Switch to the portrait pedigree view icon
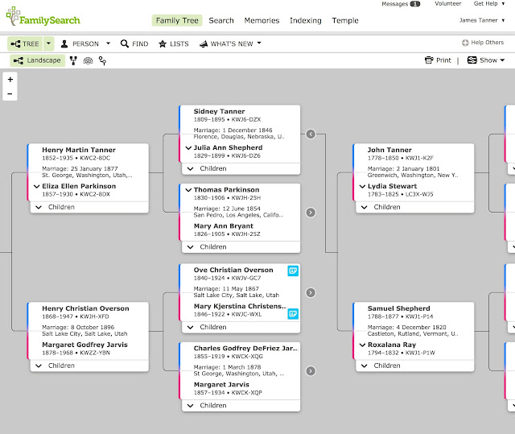 click(74, 60)
